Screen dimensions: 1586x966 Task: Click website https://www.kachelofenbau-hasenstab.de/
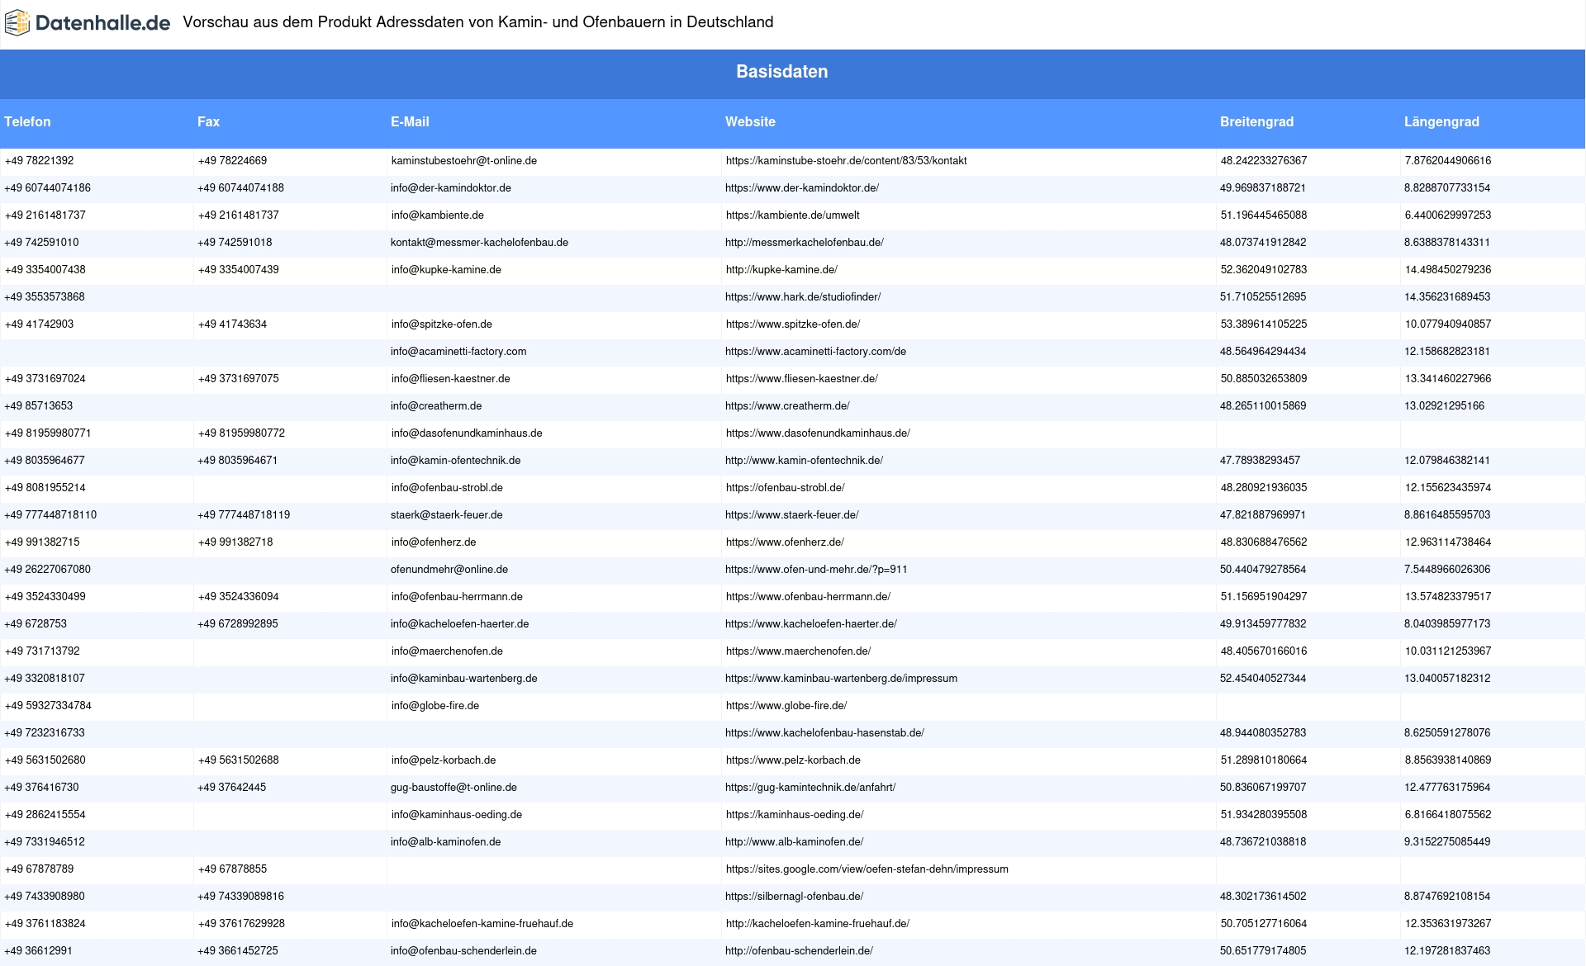point(824,733)
